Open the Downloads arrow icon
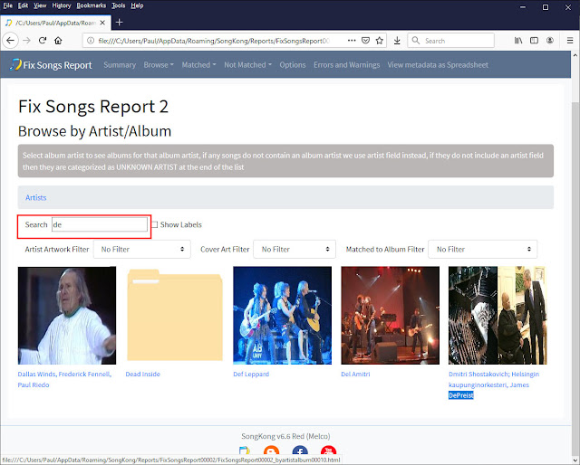 coord(397,41)
